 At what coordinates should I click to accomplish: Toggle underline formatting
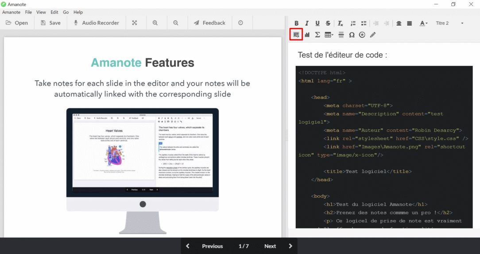317,23
